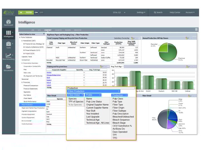Expand the Project tree node
Viewport: 201px width, 150px height.
pos(24,53)
